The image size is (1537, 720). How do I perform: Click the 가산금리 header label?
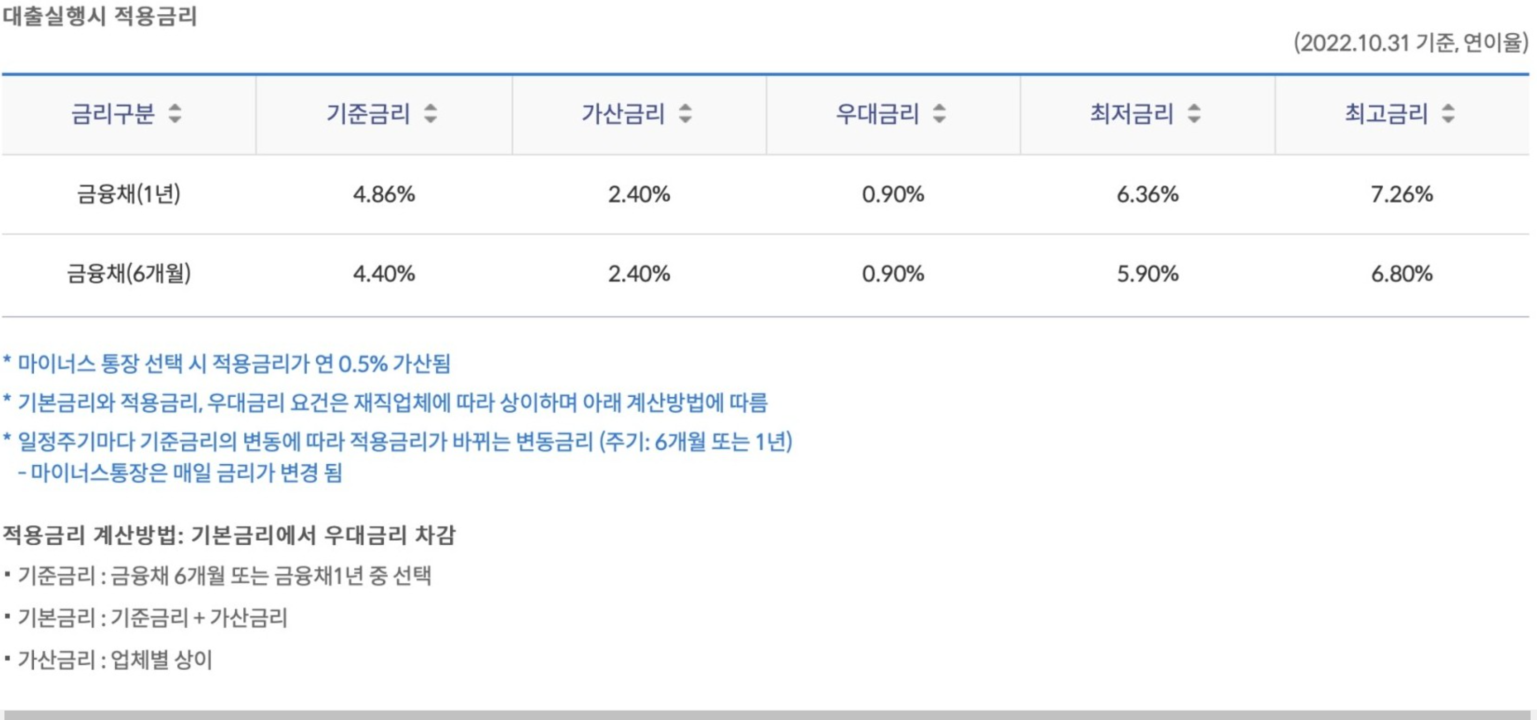[x=623, y=113]
